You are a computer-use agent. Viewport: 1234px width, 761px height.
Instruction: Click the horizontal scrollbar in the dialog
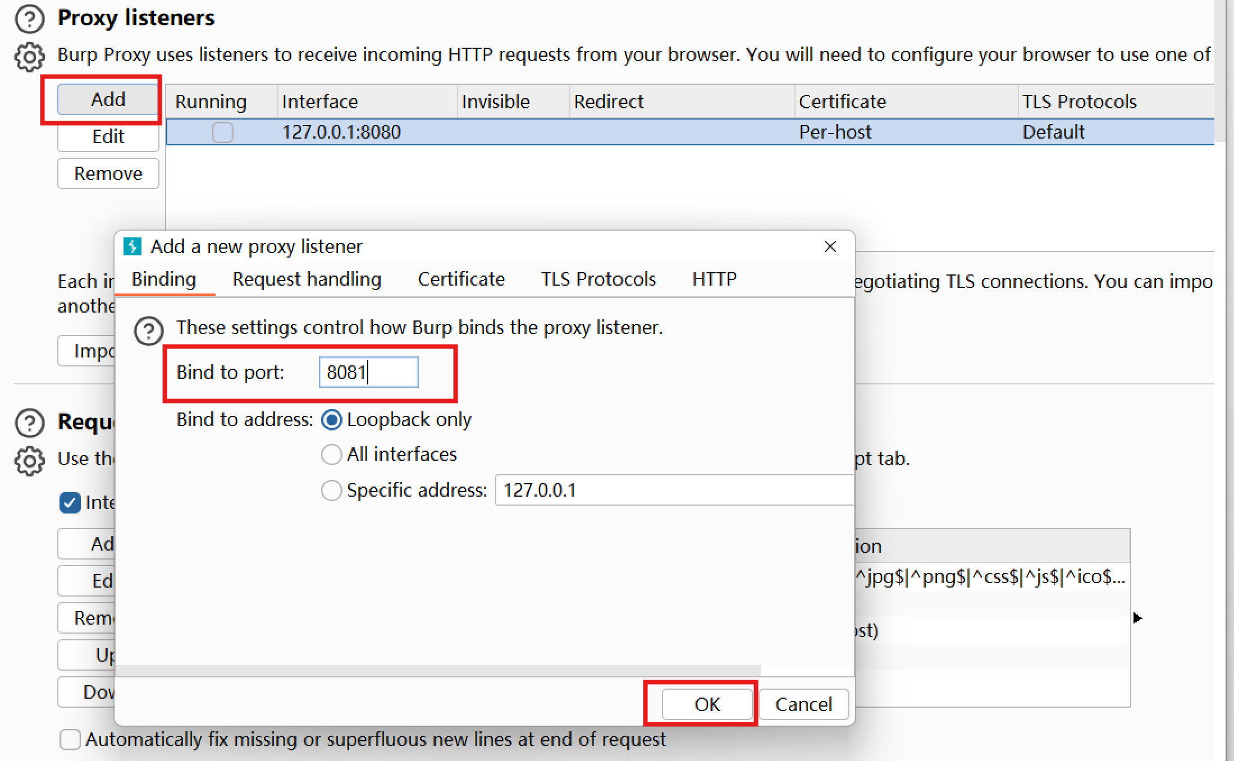point(438,671)
